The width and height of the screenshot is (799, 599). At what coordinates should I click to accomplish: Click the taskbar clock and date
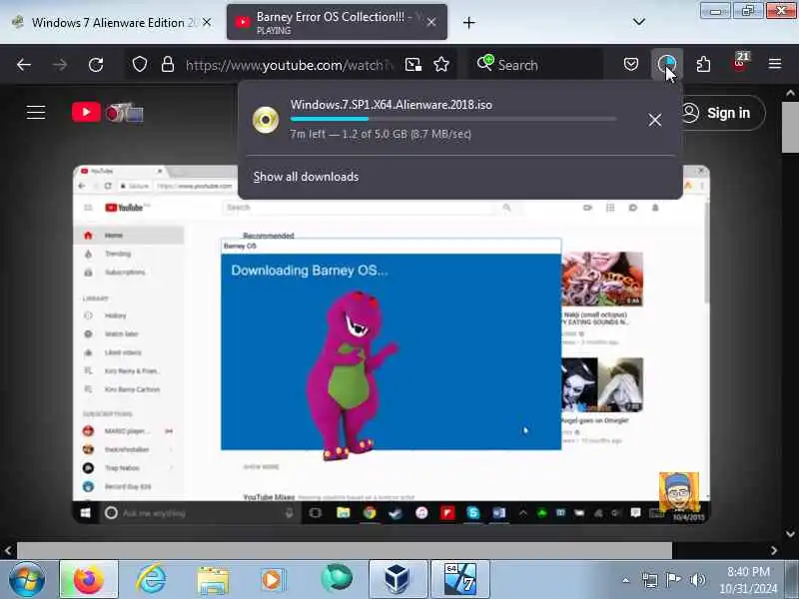[748, 580]
